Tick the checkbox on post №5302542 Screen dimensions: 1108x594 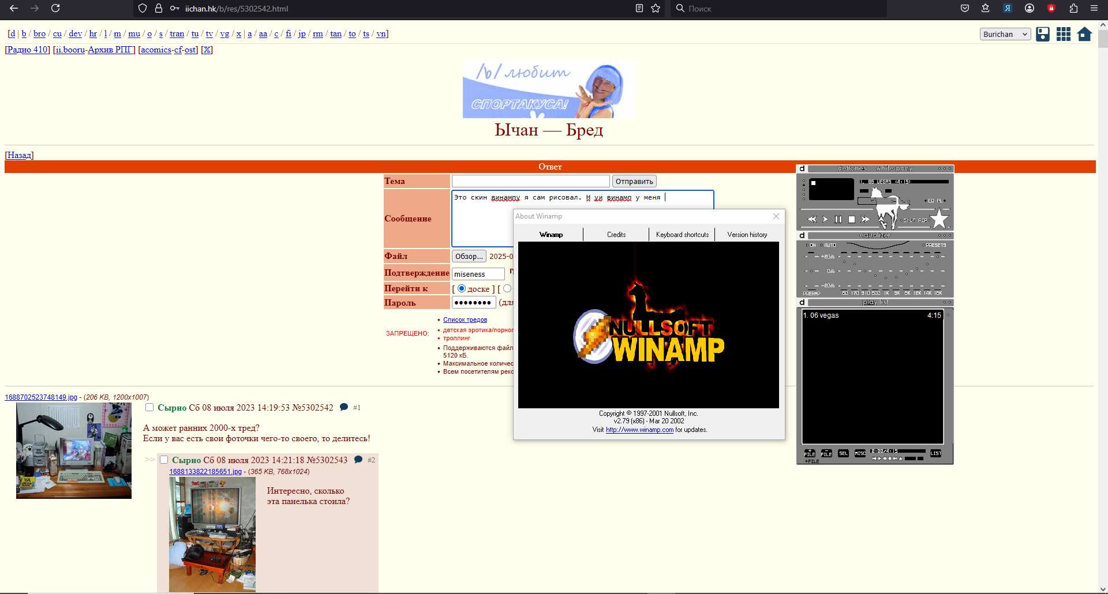149,407
